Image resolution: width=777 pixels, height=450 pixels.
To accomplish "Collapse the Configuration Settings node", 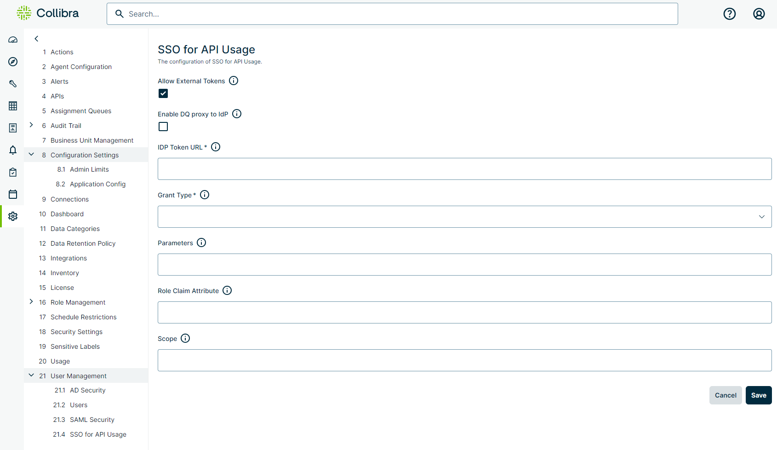I will click(x=31, y=154).
